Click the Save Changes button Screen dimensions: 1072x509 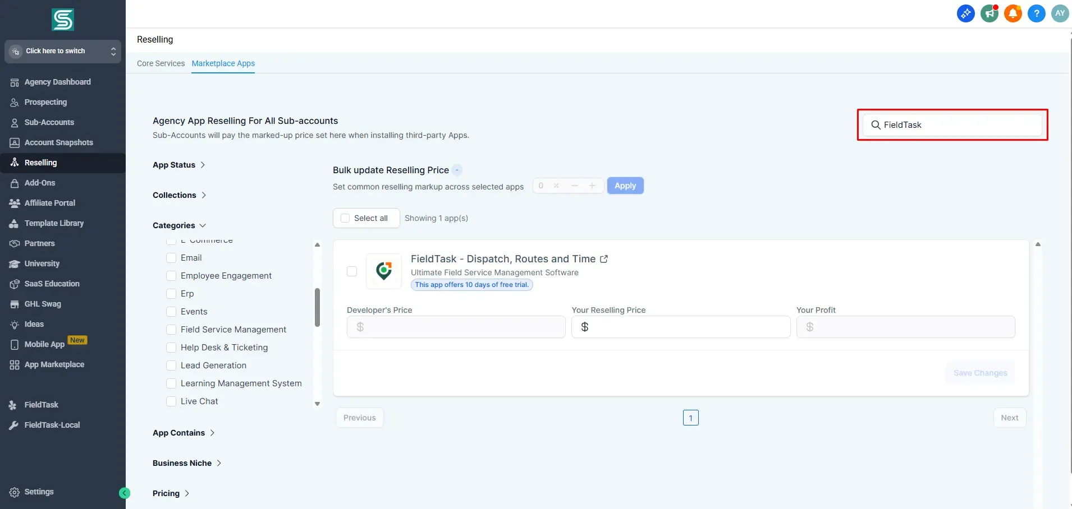(x=980, y=373)
